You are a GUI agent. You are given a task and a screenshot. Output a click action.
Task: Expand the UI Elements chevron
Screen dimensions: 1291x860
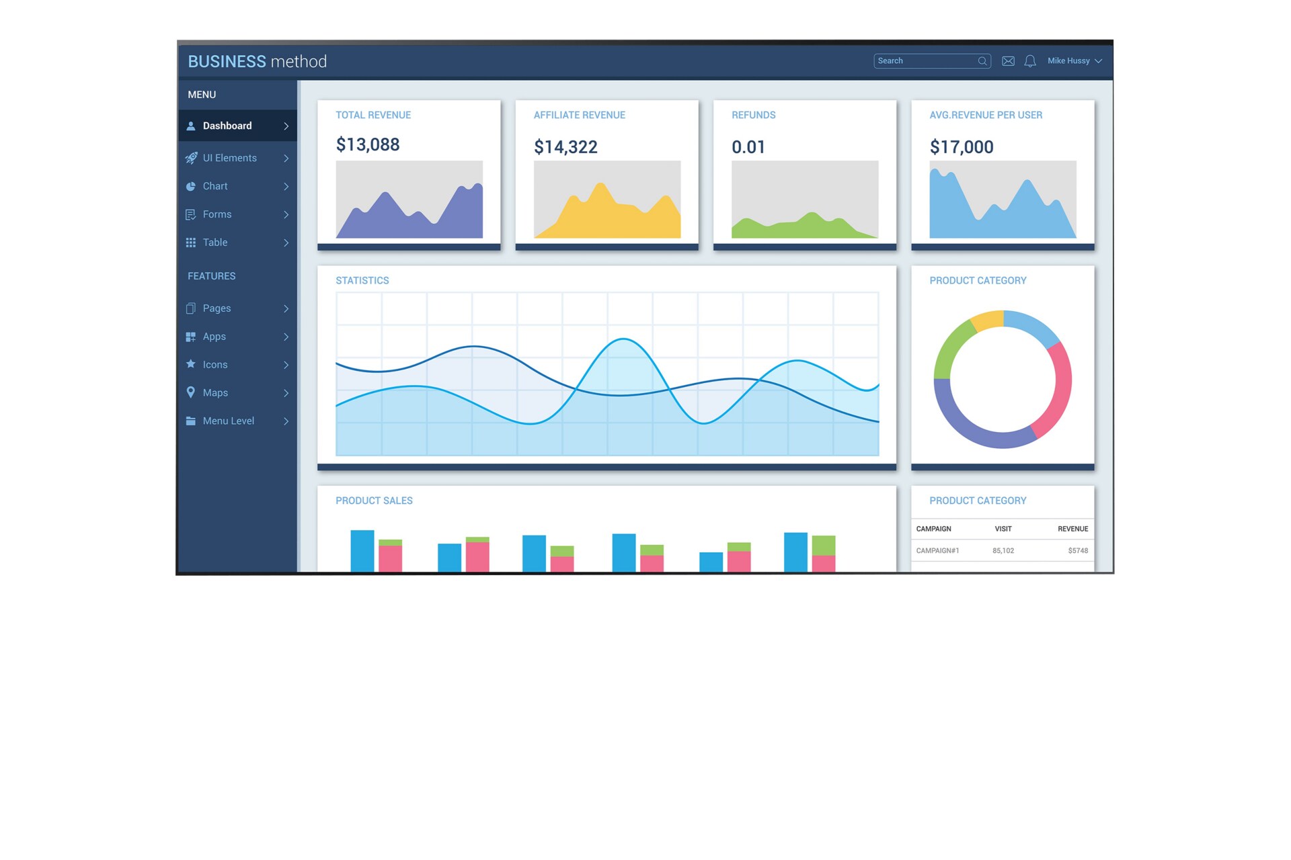tap(286, 159)
